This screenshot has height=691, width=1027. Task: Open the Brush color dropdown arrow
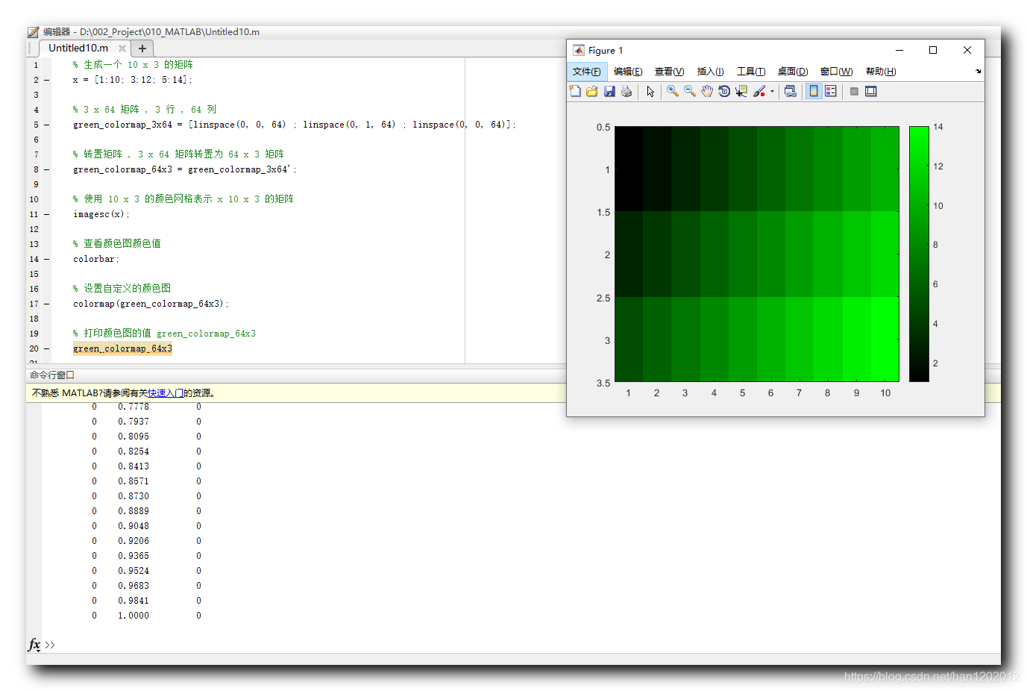(772, 91)
